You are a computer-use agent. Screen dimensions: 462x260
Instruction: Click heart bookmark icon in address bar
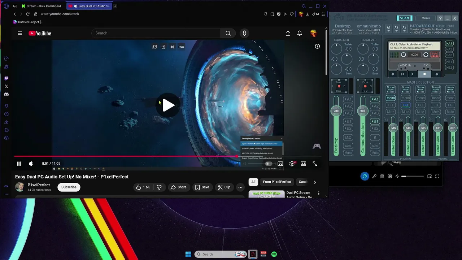(x=292, y=14)
